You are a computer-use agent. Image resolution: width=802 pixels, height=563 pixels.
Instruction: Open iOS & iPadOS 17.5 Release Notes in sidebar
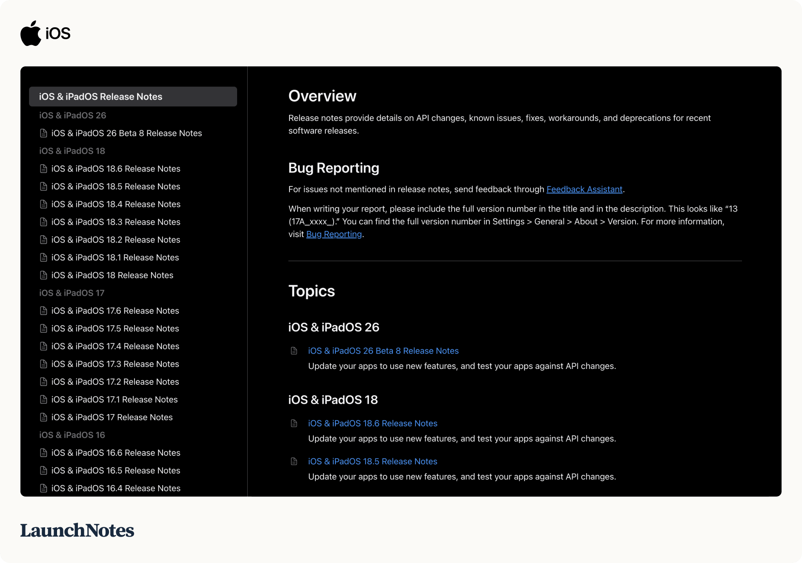click(115, 329)
